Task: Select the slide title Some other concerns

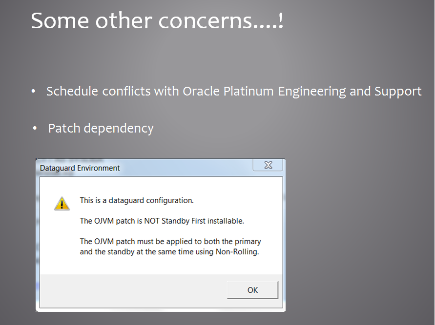Action: point(156,21)
